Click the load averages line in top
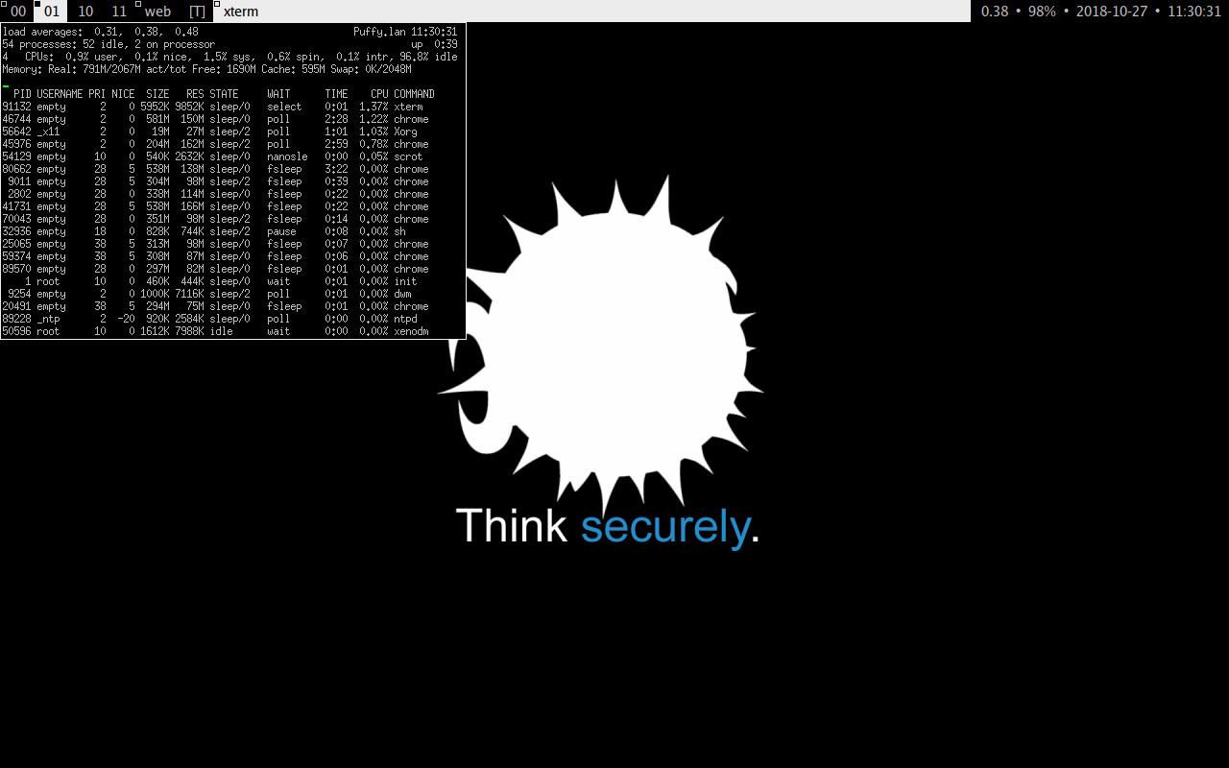Image resolution: width=1229 pixels, height=768 pixels. click(x=101, y=32)
